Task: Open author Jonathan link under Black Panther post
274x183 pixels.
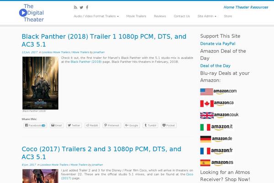Action: click(x=99, y=52)
